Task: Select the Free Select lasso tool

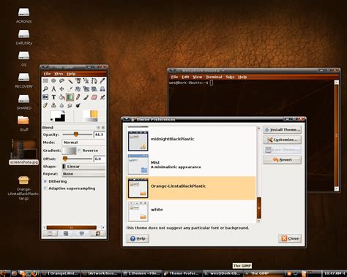Action: pos(61,81)
